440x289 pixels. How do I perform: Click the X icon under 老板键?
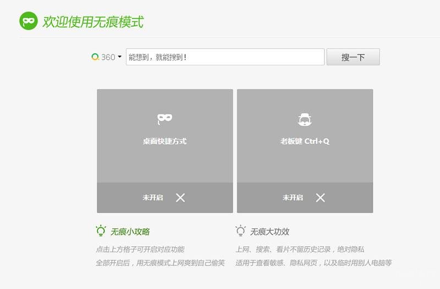(320, 198)
